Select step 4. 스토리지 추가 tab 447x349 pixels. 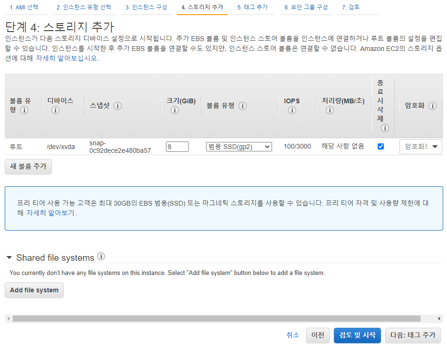point(202,7)
